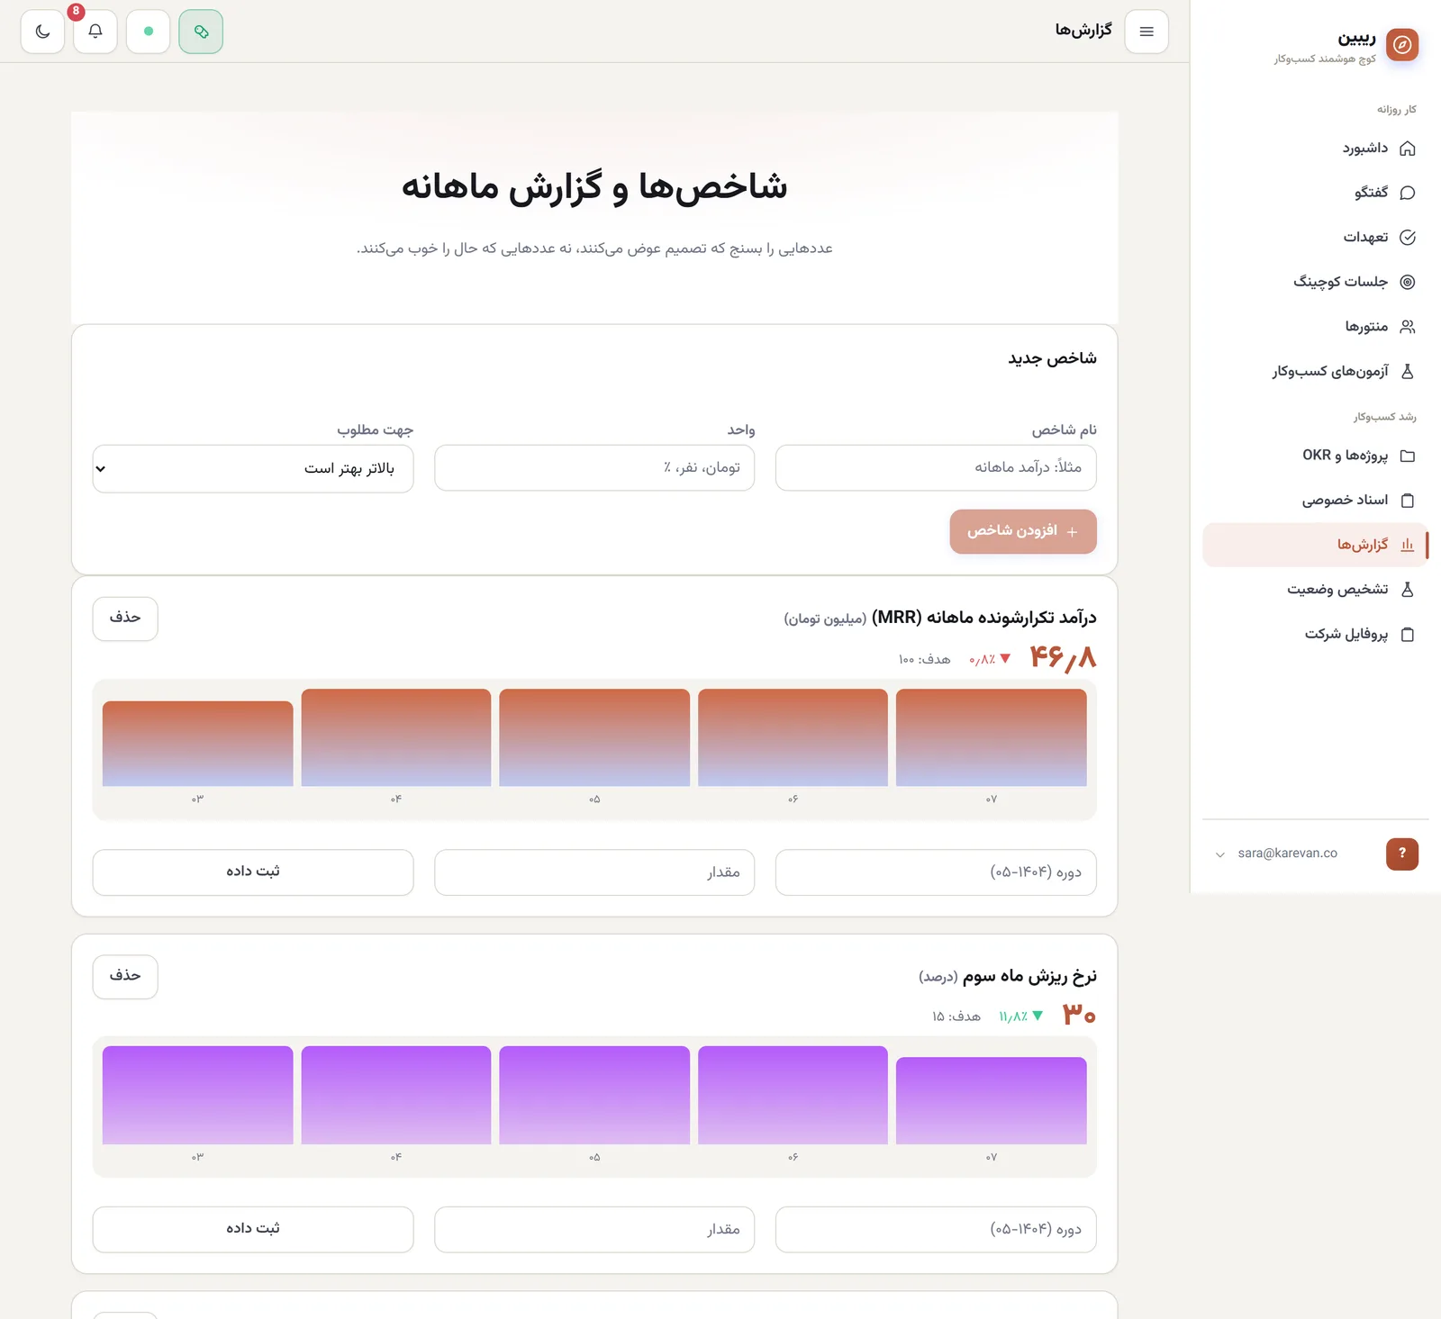The image size is (1441, 1319).
Task: Click ثبت داده for the MRR metric
Action: point(253,872)
